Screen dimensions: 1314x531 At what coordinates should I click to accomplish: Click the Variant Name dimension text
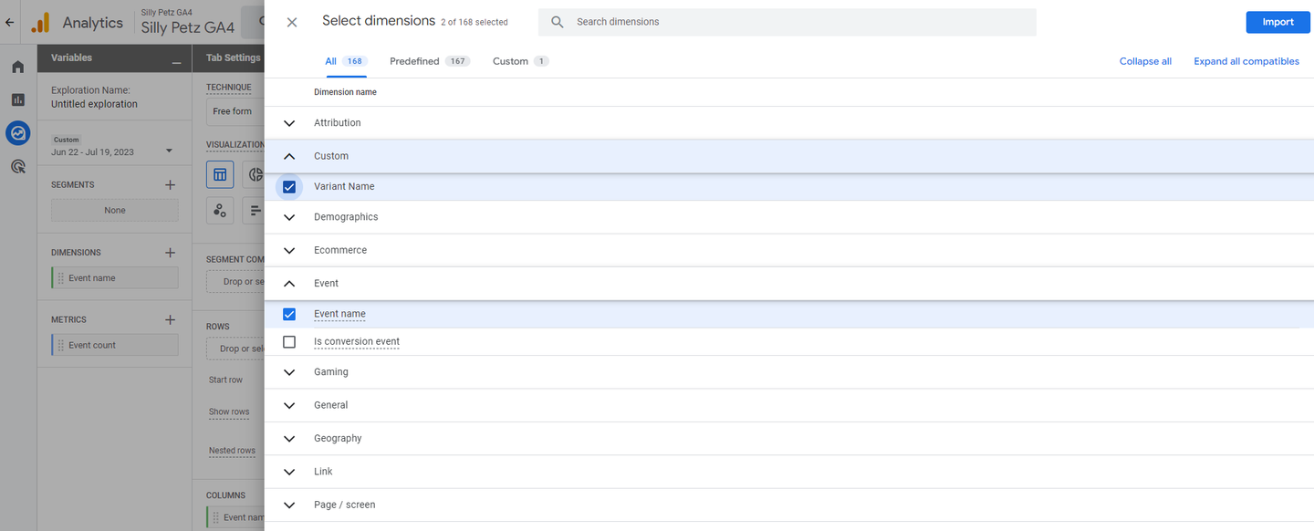coord(344,186)
